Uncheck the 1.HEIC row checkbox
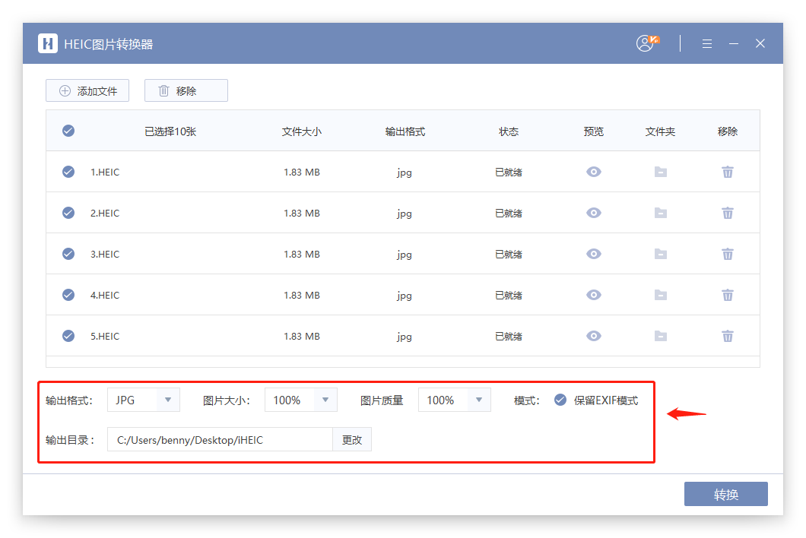 (68, 172)
